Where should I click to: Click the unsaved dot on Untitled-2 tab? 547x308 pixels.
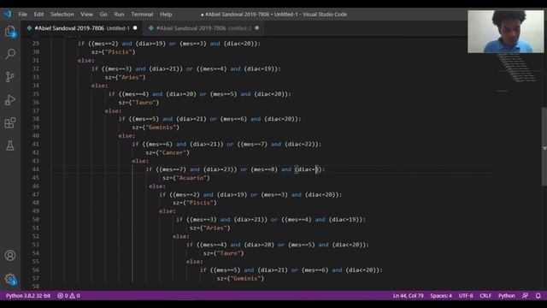(256, 28)
